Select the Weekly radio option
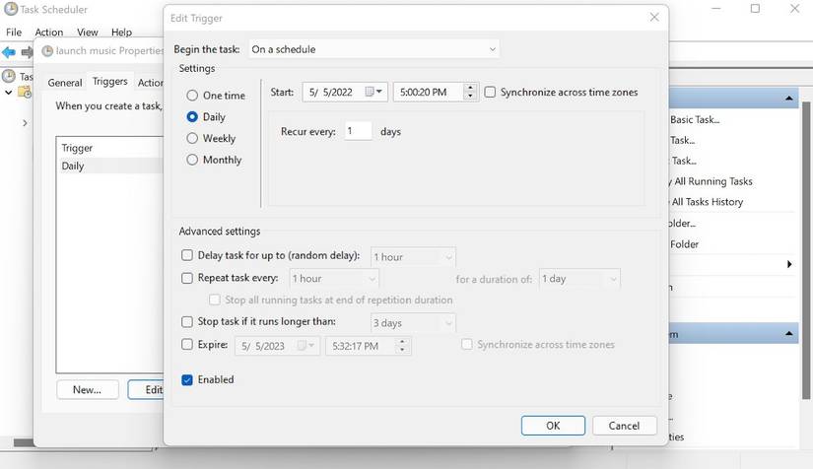813x469 pixels. pyautogui.click(x=193, y=139)
